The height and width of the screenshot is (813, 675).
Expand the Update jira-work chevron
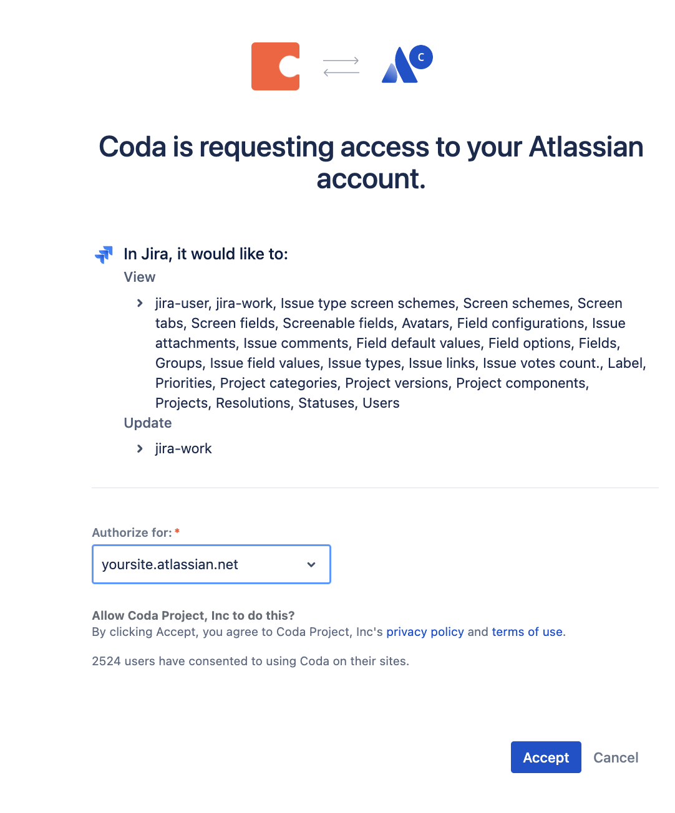point(140,449)
